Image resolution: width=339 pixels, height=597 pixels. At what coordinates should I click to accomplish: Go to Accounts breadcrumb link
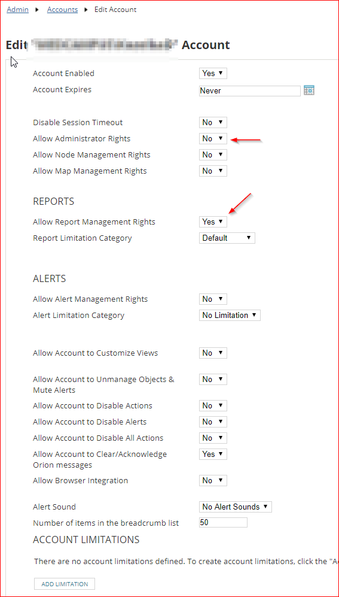pos(62,10)
